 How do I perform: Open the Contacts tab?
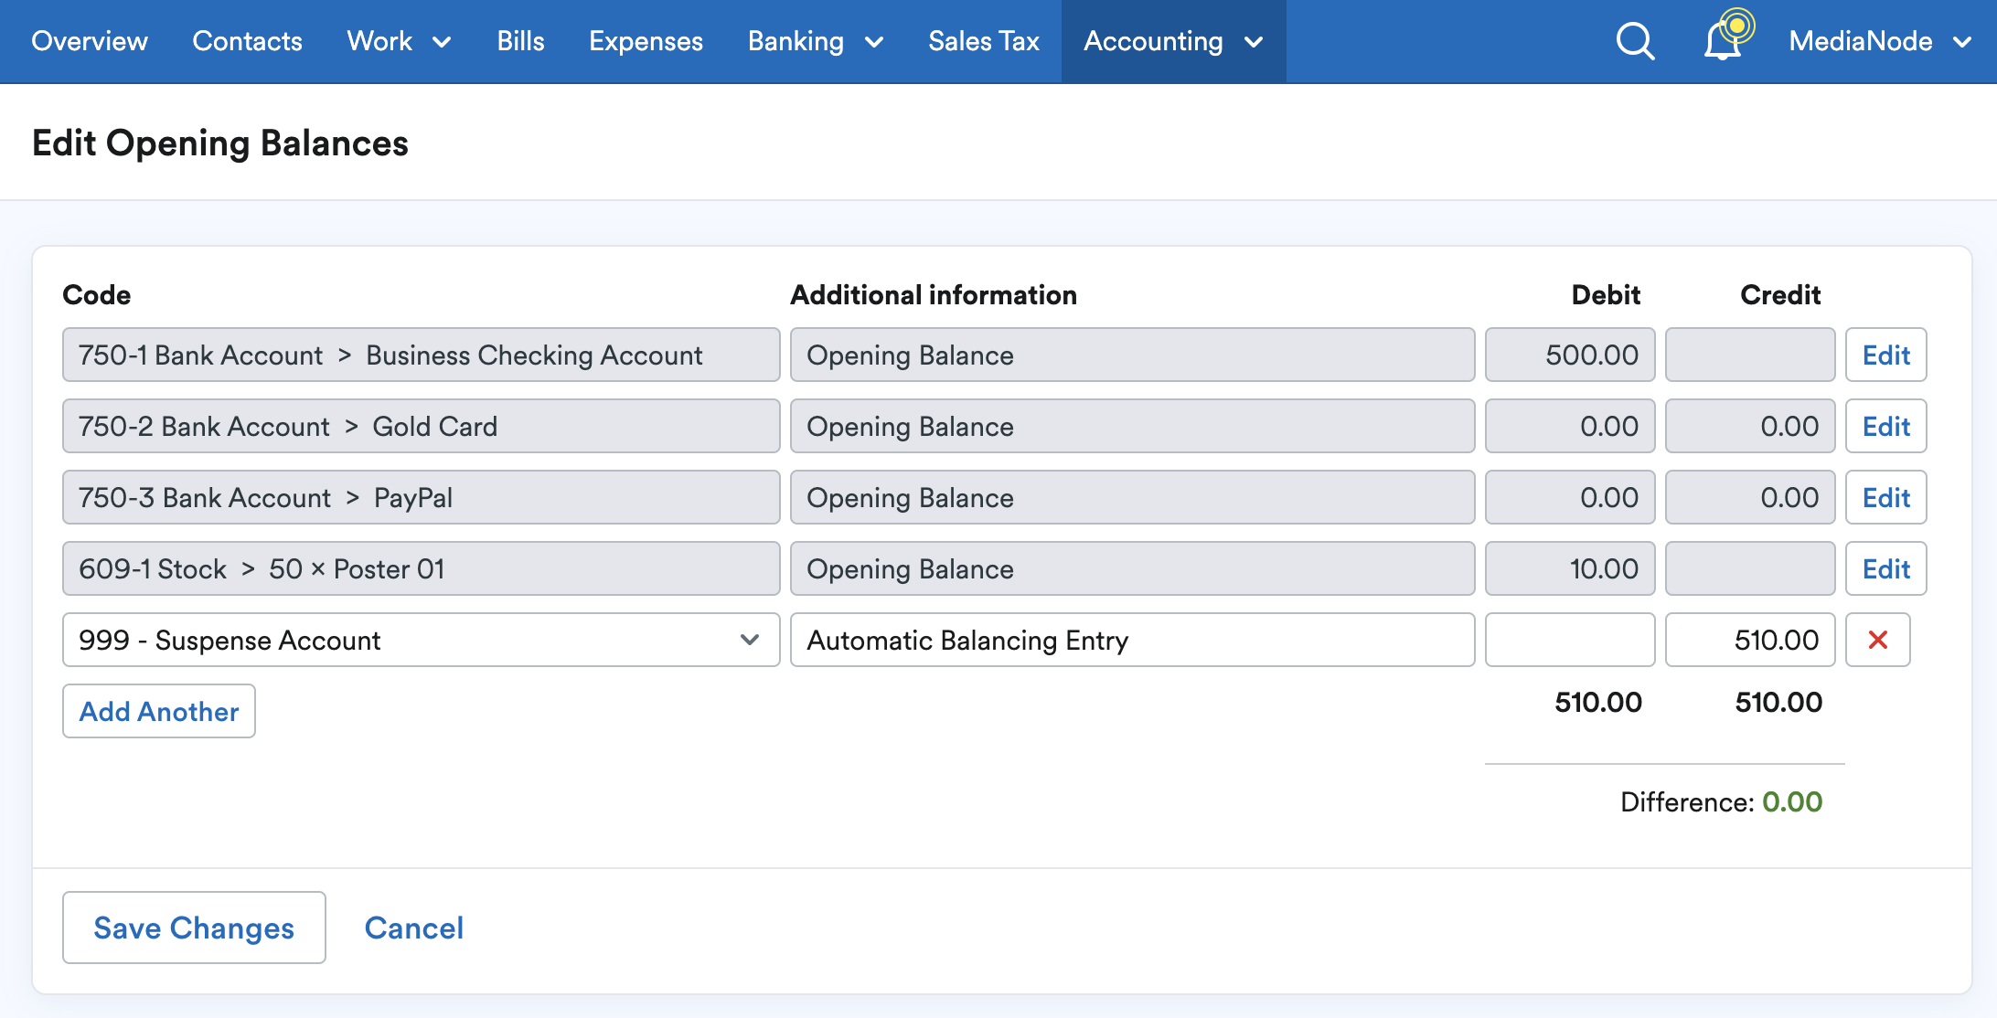247,41
